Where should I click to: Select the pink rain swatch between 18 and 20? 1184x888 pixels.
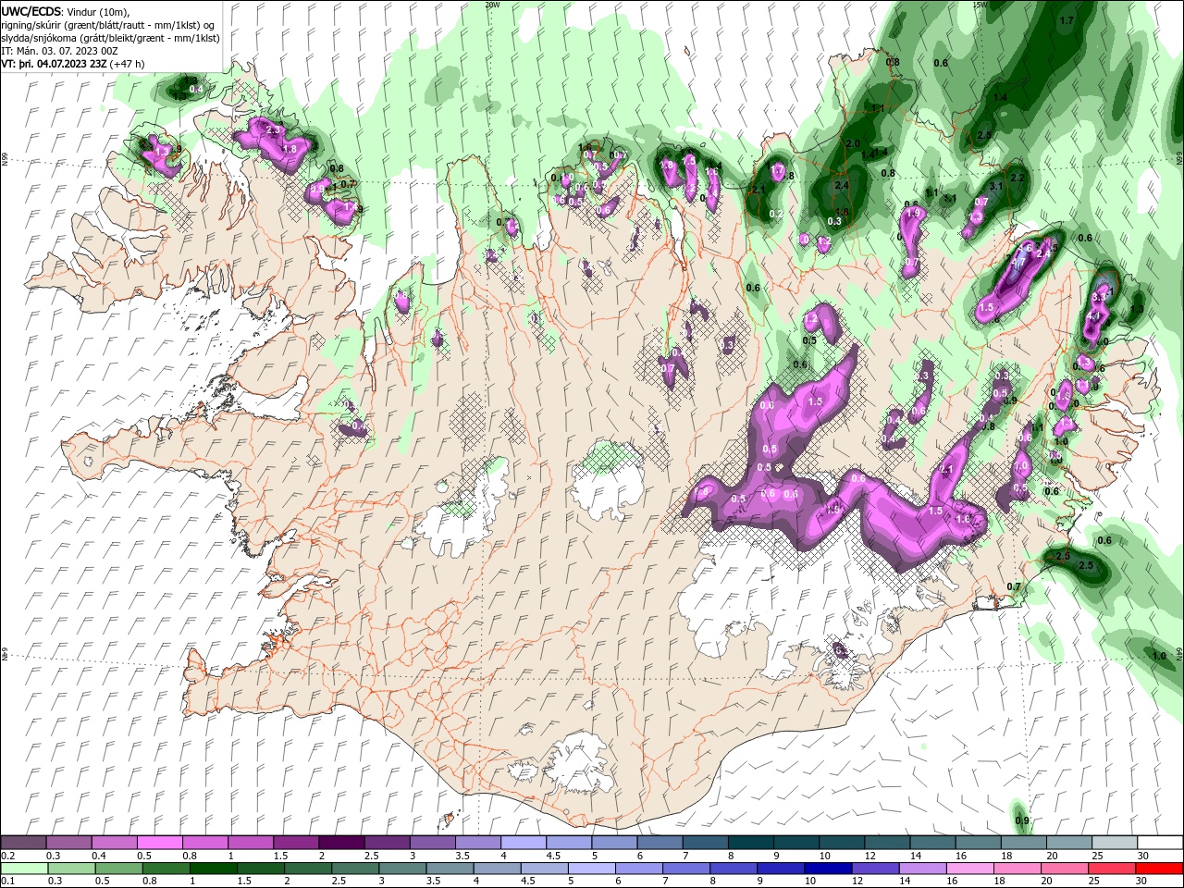click(x=1017, y=868)
